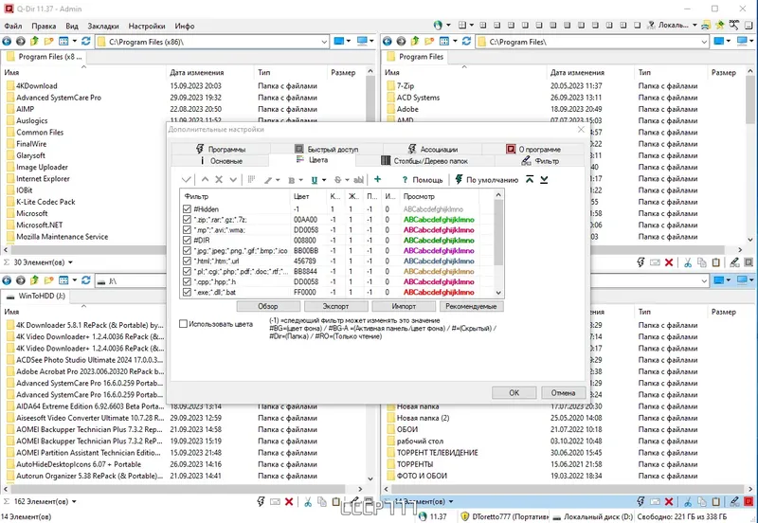Click refresh icon in top-left pane toolbar
Viewport: 758px width, 523px height.
pos(86,42)
